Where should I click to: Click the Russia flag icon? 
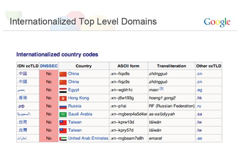[x=63, y=106]
